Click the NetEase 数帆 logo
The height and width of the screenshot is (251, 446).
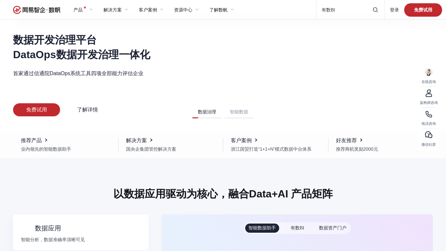coord(37,10)
